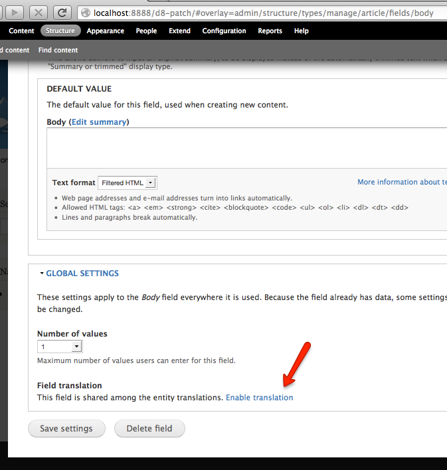Screen dimensions: 447x470
Task: Click the Edit summary link
Action: (99, 122)
